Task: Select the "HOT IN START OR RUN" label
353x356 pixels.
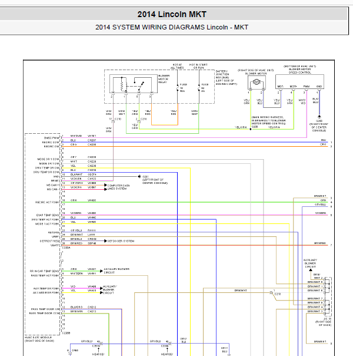Action: point(198,66)
